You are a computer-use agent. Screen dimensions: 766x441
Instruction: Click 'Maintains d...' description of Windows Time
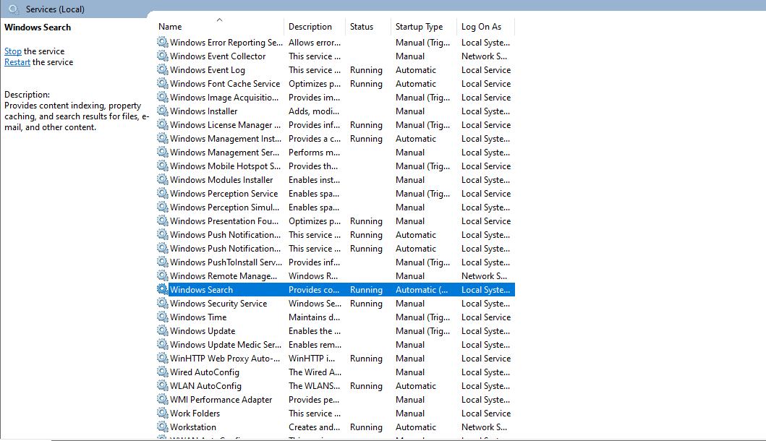(x=314, y=317)
